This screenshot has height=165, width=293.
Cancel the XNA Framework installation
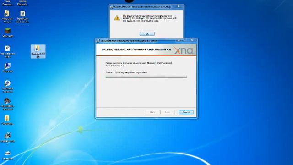[186, 112]
